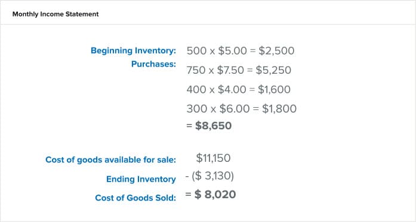Select the bold $ 8,020 result
The height and width of the screenshot is (222, 416).
tap(215, 195)
